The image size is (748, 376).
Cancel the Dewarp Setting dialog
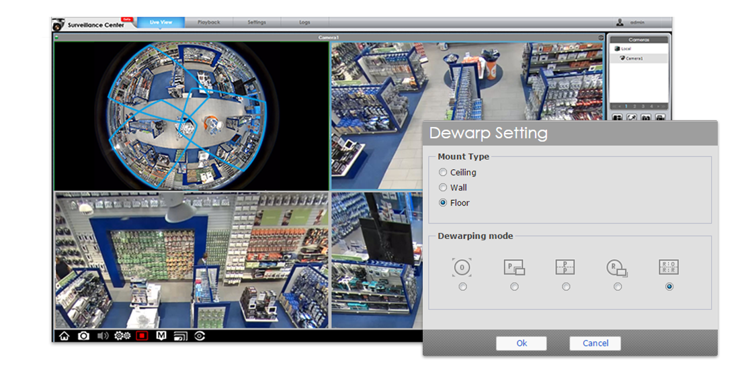click(595, 343)
